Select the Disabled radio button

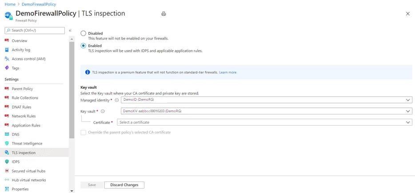click(83, 33)
